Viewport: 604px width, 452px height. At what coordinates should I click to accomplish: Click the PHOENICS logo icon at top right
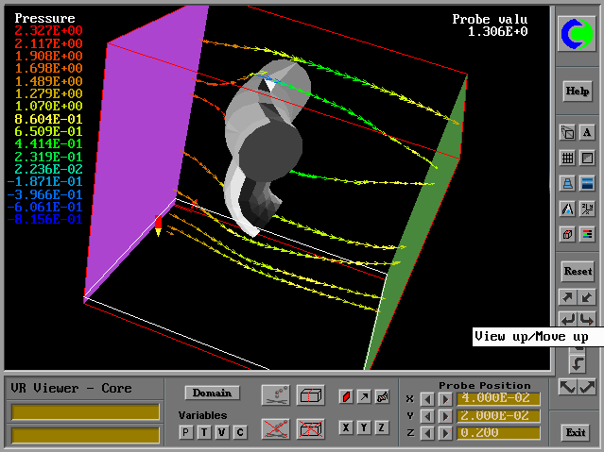(x=577, y=34)
